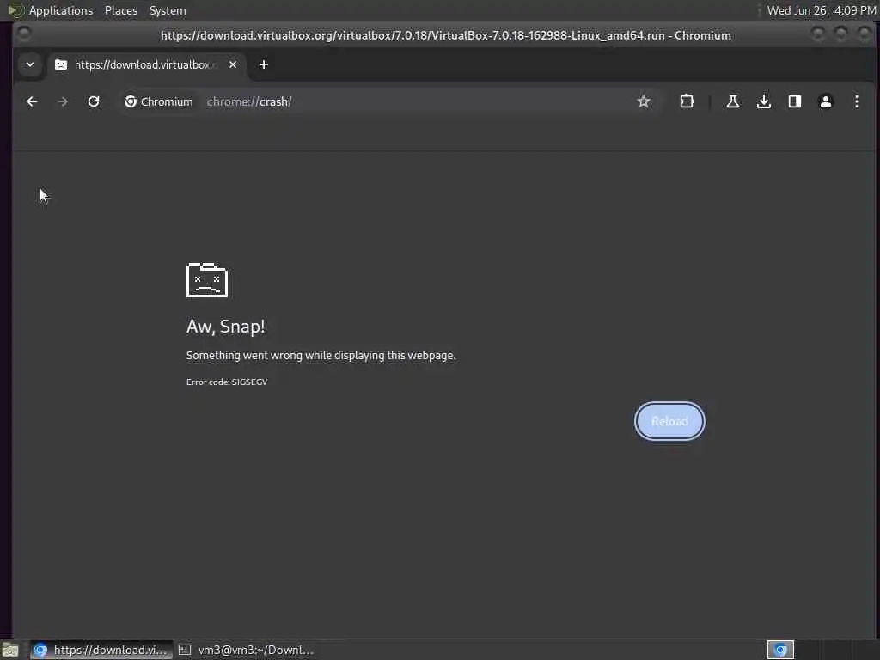This screenshot has height=660, width=880.
Task: Open the Extensions puzzle icon
Action: (687, 101)
